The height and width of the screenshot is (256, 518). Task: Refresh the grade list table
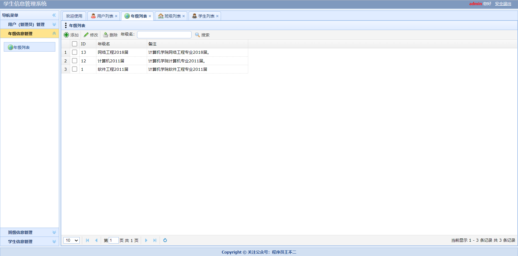point(165,240)
